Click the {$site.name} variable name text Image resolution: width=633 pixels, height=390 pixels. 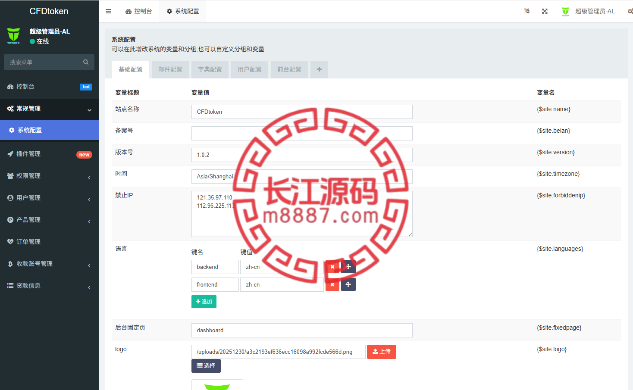tap(554, 109)
